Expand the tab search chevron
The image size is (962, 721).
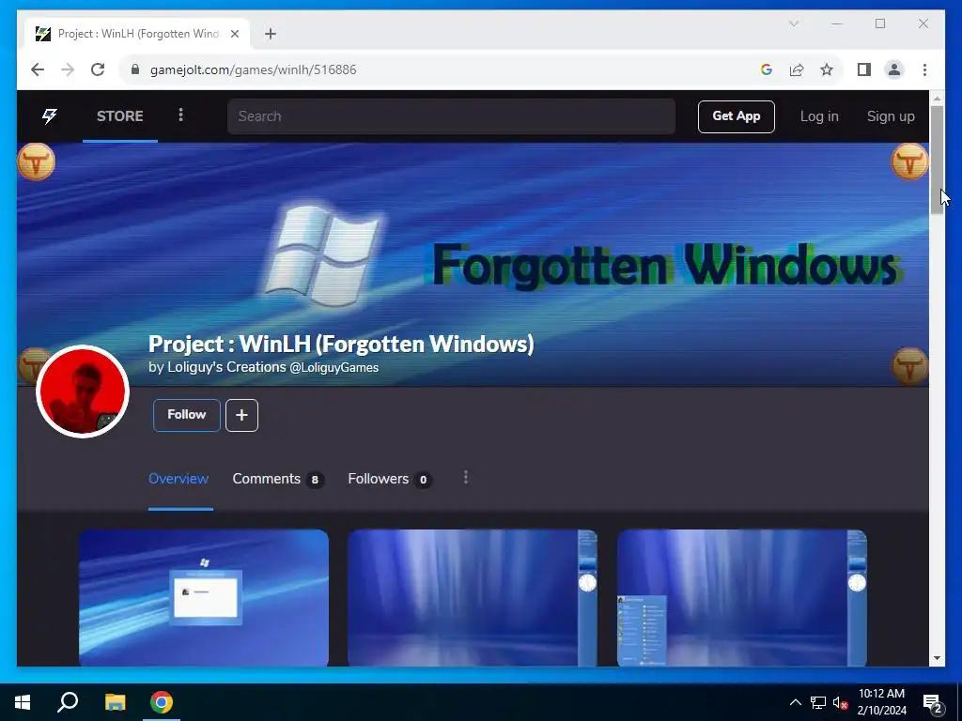[793, 23]
